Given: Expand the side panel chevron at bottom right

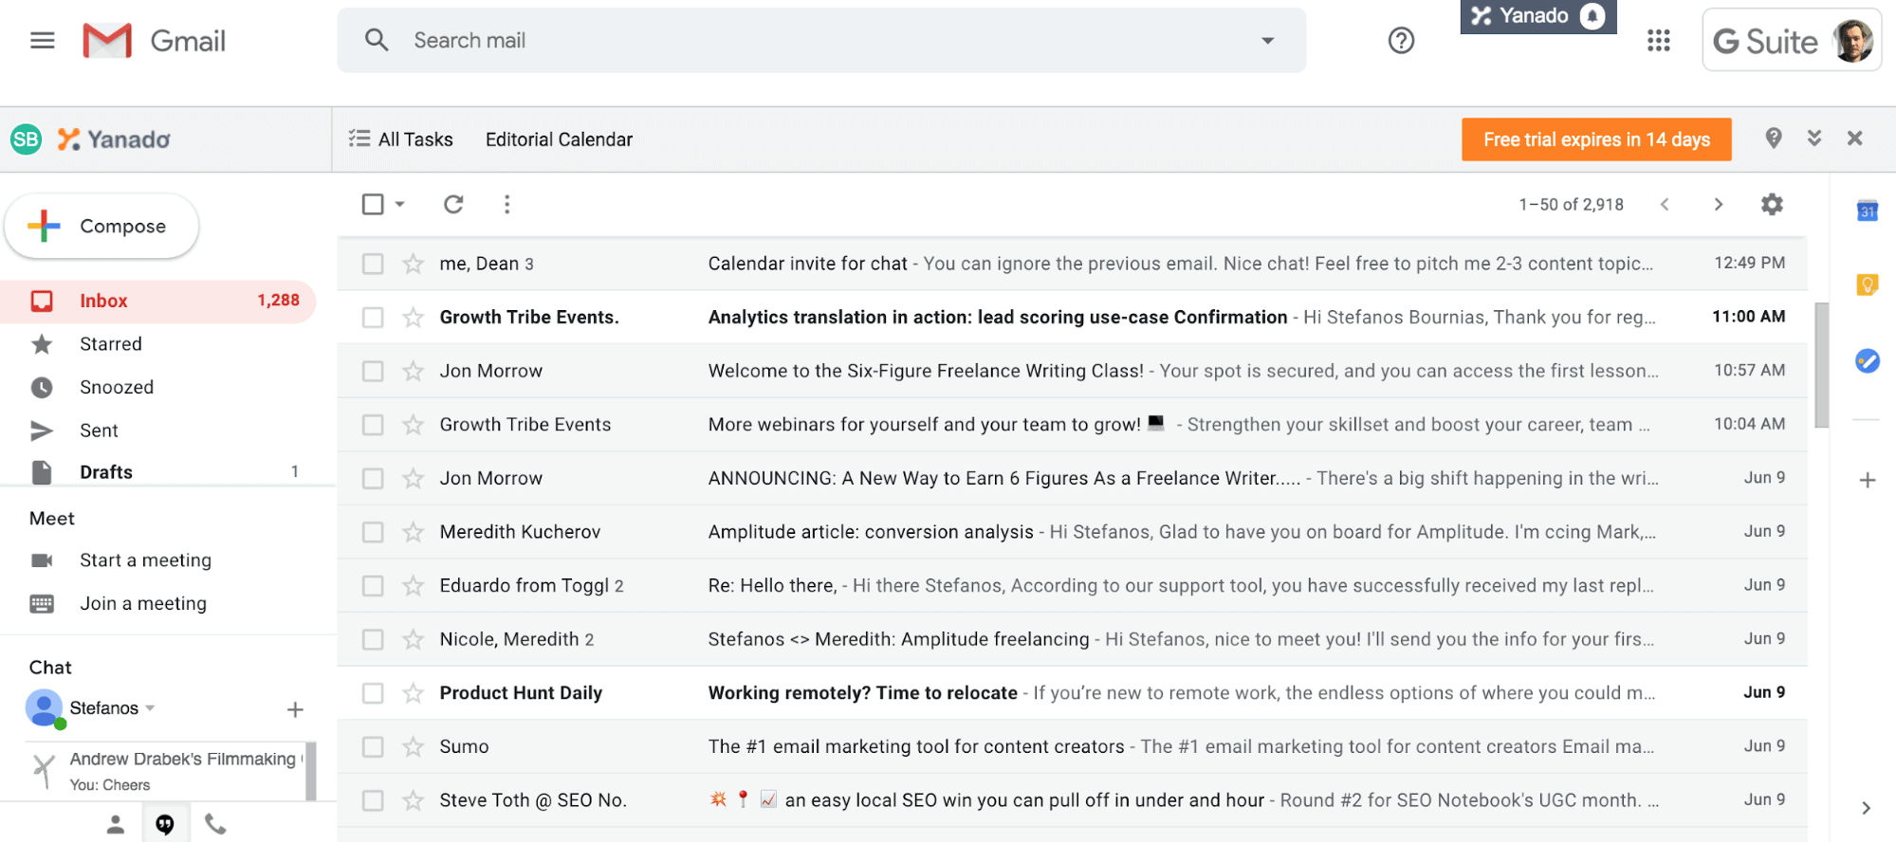Looking at the screenshot, I should [1866, 808].
